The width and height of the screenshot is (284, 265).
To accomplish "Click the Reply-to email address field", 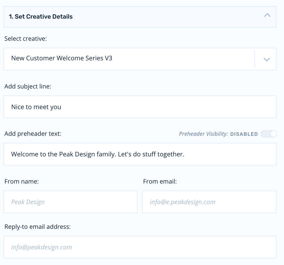I will coord(140,247).
